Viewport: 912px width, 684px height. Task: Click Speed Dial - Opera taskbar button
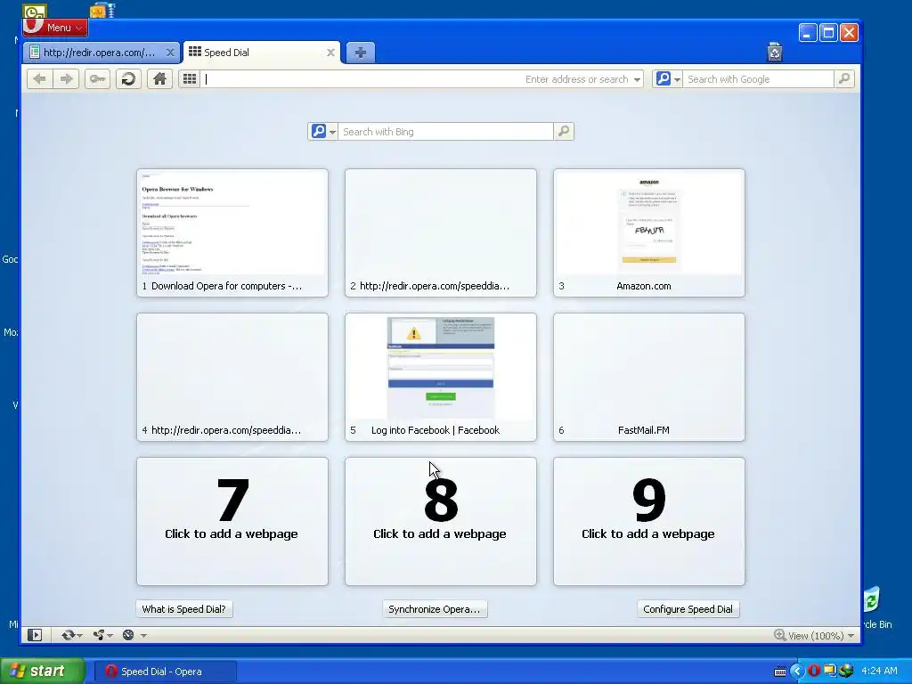click(165, 672)
